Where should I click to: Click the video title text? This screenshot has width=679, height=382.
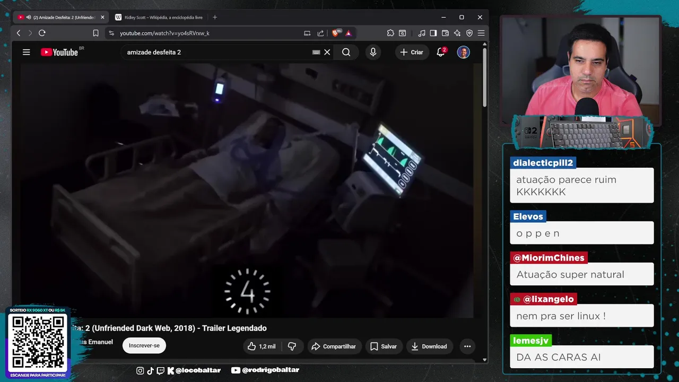(x=170, y=328)
